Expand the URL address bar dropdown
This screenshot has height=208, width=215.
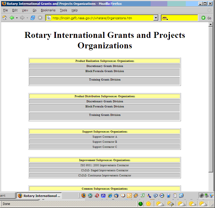[156, 18]
